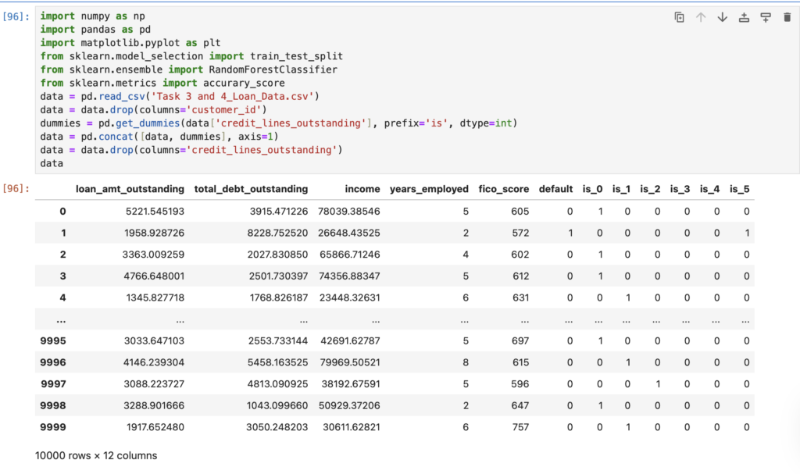Click the loan_amt_outstanding column header
This screenshot has width=800, height=474.
click(x=130, y=189)
